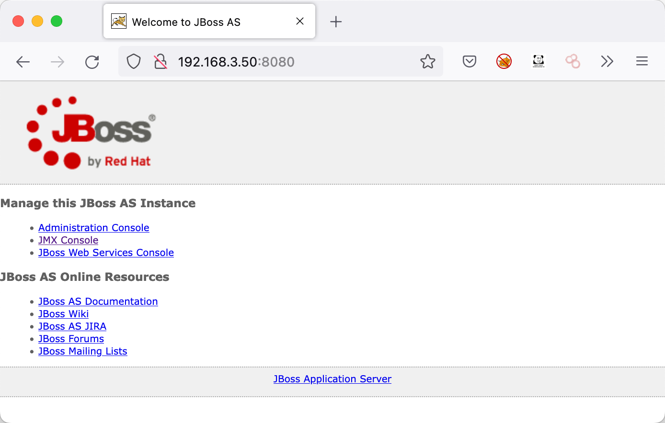Click the pink circles extension icon

point(573,61)
